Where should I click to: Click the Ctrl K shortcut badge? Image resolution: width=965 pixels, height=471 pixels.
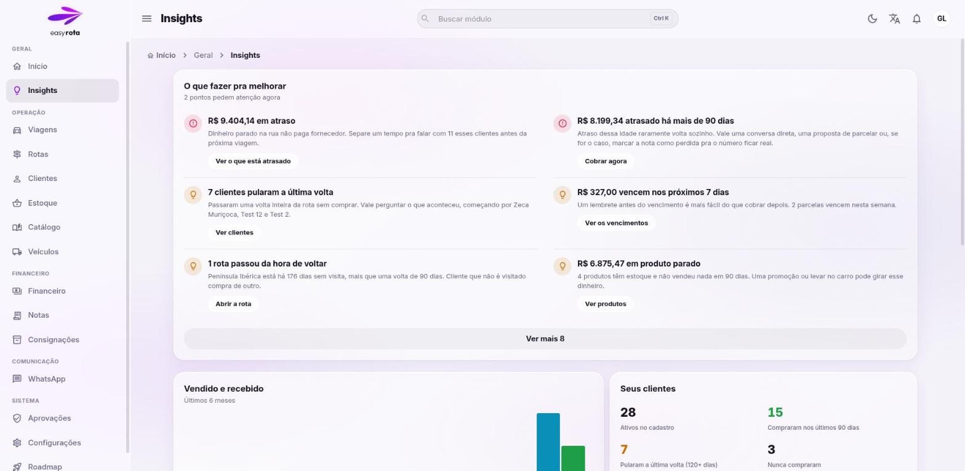(661, 18)
